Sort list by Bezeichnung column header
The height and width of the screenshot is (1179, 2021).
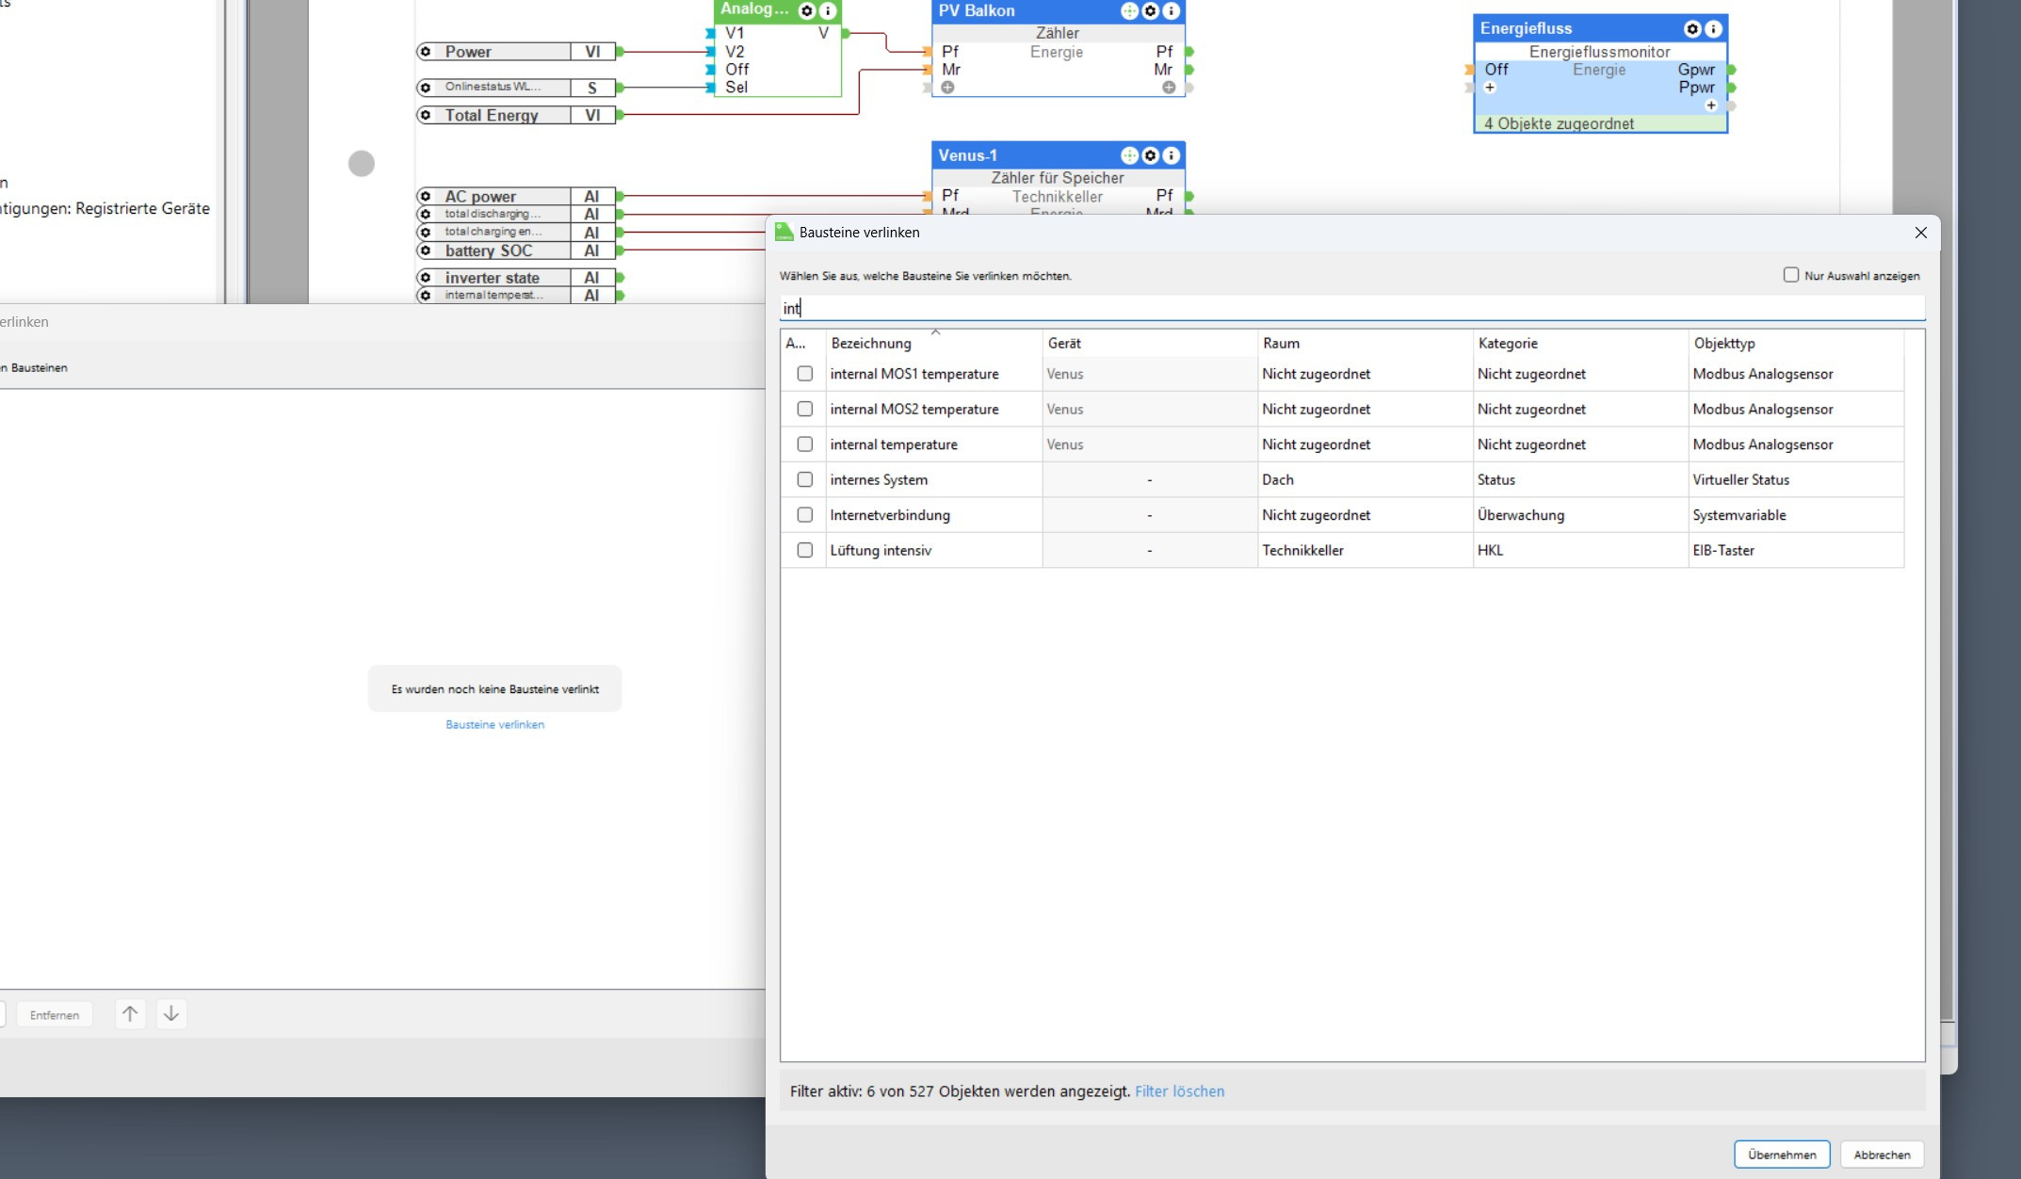(871, 344)
